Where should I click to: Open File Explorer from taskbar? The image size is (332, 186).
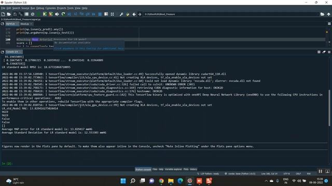tap(171, 181)
